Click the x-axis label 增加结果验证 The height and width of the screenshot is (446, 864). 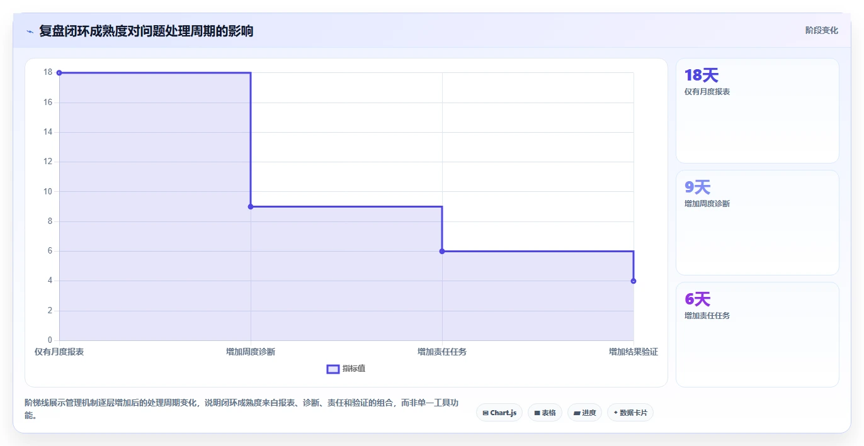[x=634, y=352]
